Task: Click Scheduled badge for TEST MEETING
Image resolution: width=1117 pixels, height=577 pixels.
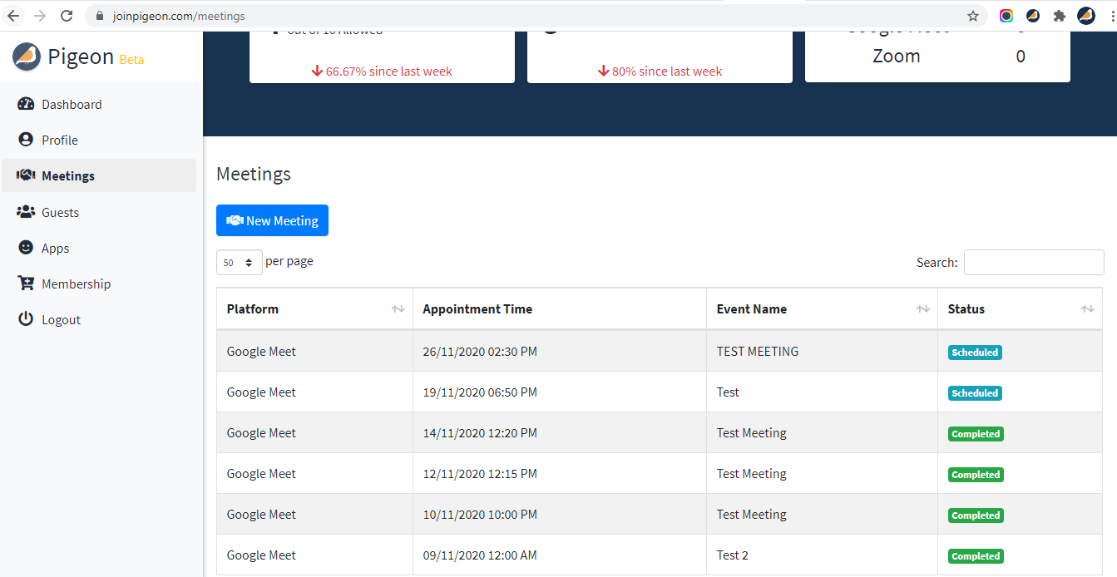Action: point(975,353)
